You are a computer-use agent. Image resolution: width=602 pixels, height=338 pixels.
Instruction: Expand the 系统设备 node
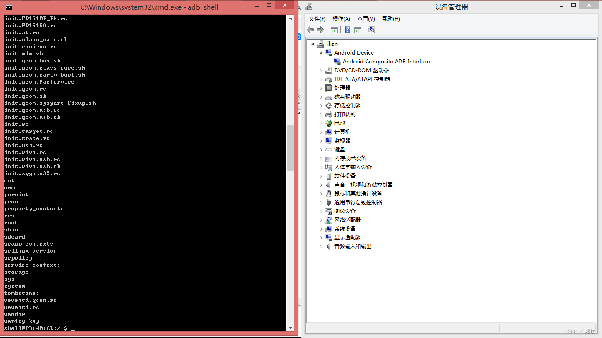click(321, 229)
